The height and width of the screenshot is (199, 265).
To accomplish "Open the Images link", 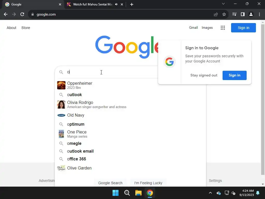I will 207,27.
